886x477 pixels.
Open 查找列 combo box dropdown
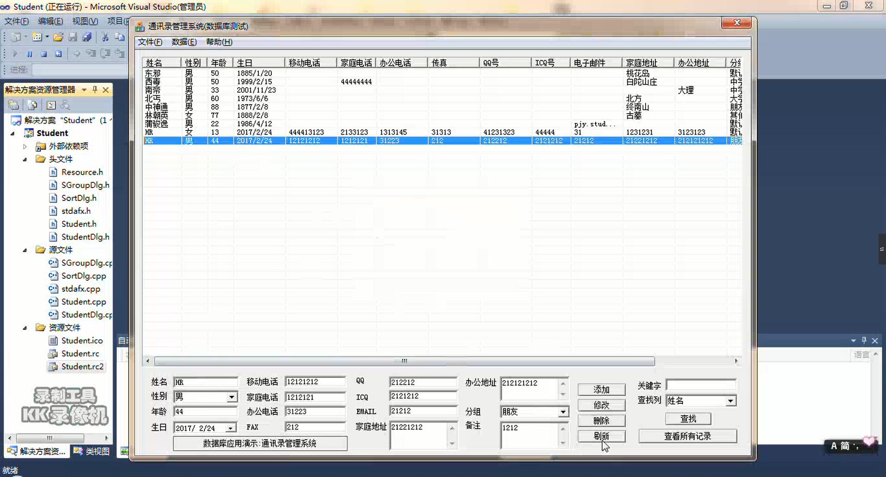pos(730,401)
